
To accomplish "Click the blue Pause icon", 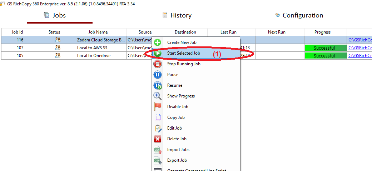I will [157, 75].
